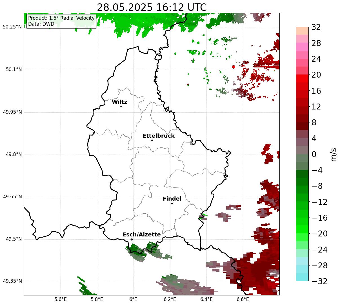
Task: Click the 49.35°N latitude tick label
Action: 12,281
